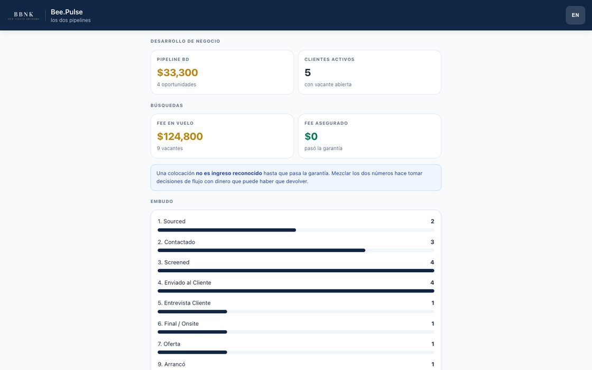Image resolution: width=592 pixels, height=370 pixels.
Task: Open the Fee en Vuelo card
Action: [222, 136]
